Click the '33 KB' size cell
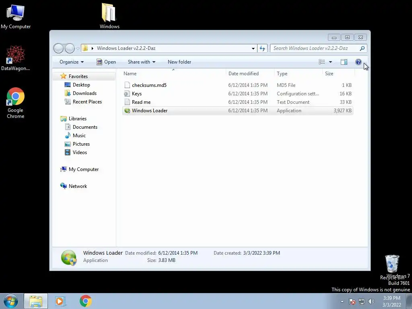 346,102
